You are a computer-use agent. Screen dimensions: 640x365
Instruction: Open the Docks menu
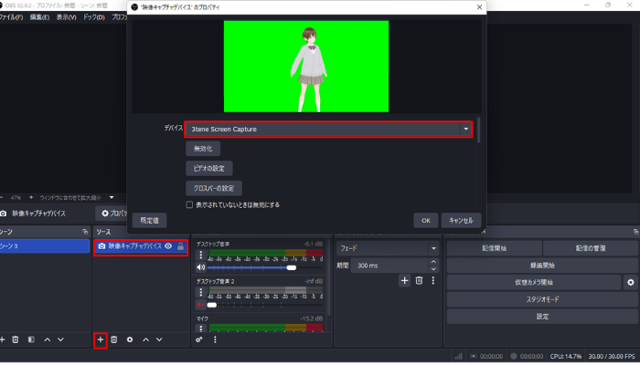[94, 17]
